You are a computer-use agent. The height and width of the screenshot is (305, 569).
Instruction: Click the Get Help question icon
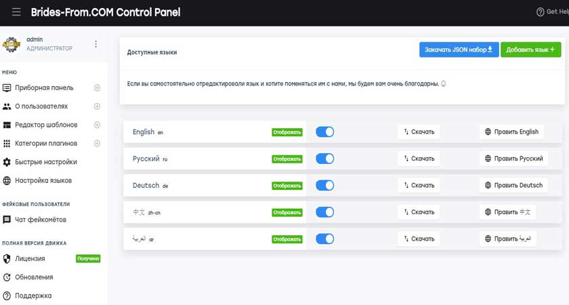coord(541,12)
